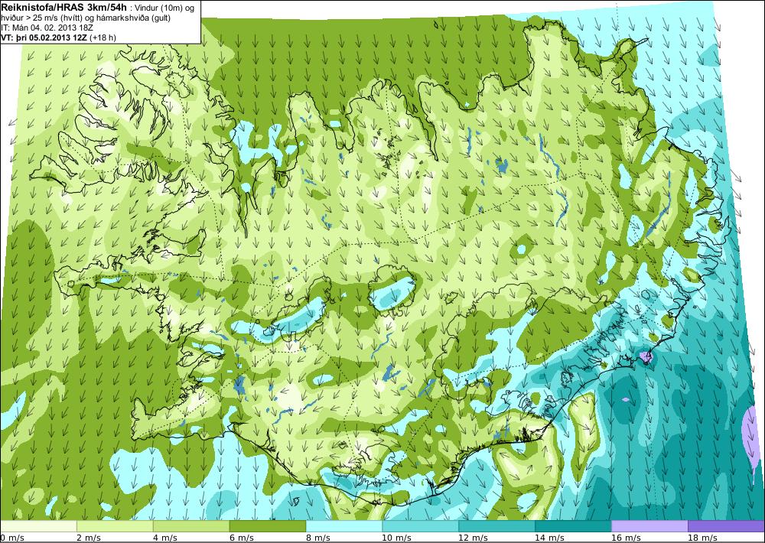The image size is (765, 543).
Task: Click the 12 m/s teal legend swatch
Action: pyautogui.click(x=496, y=526)
